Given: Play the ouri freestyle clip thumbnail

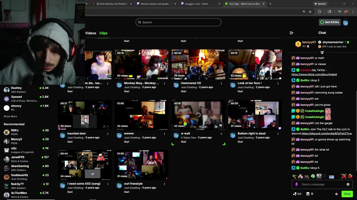Looking at the screenshot, I should [x=141, y=165].
